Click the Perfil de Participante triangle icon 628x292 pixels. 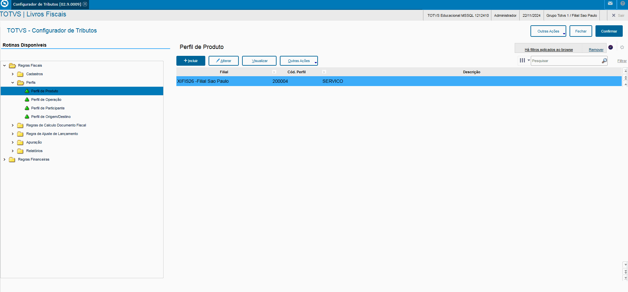click(x=27, y=108)
